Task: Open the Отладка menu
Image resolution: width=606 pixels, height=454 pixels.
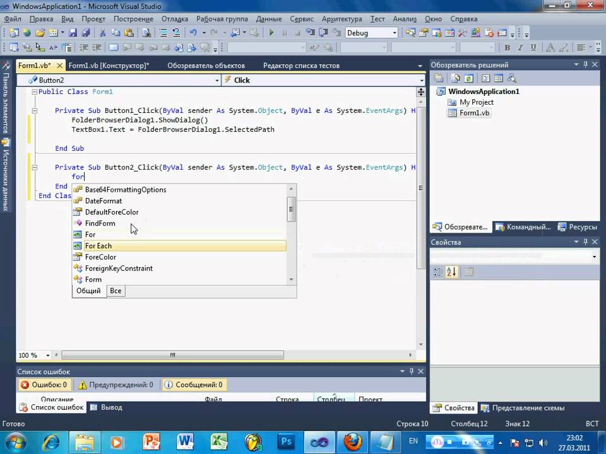Action: click(x=175, y=19)
